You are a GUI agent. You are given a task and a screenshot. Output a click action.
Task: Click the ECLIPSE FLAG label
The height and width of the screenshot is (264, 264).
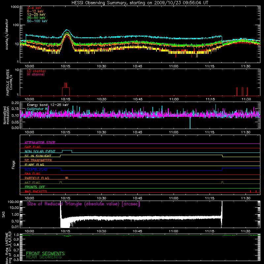click(x=36, y=169)
